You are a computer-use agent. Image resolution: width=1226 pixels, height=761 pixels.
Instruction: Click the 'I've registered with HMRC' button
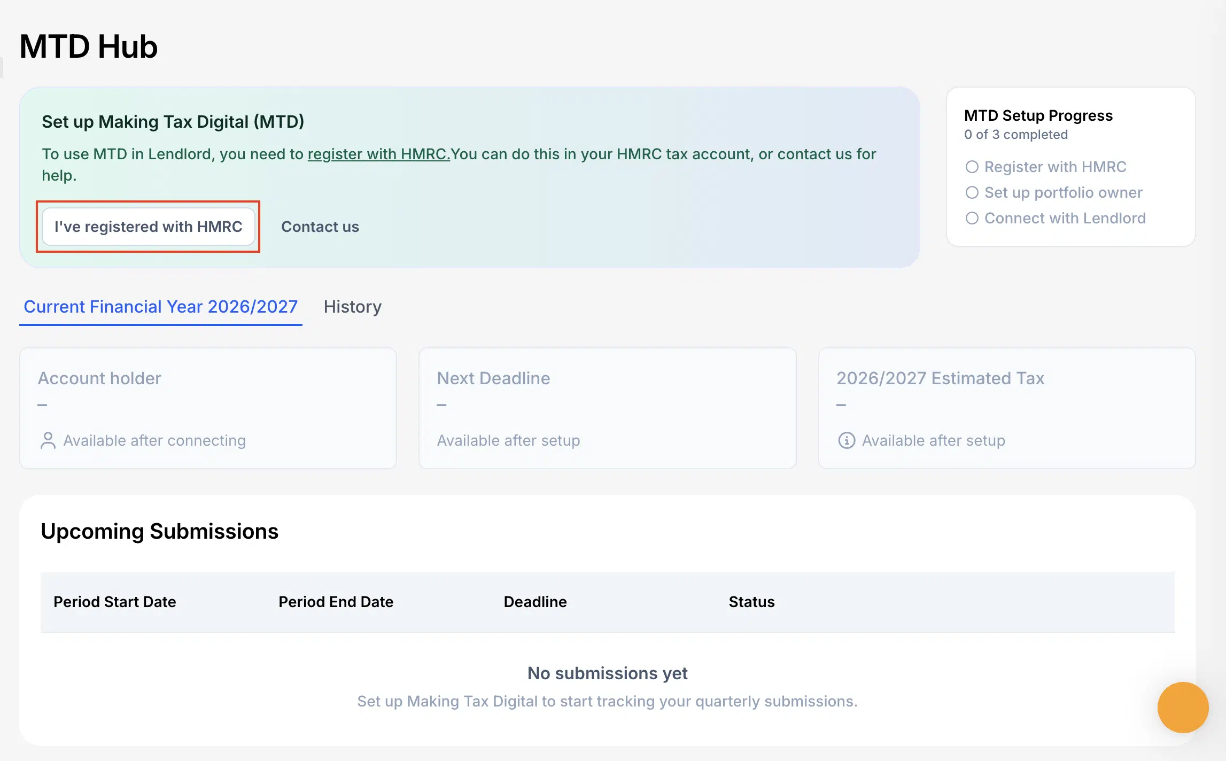(149, 227)
